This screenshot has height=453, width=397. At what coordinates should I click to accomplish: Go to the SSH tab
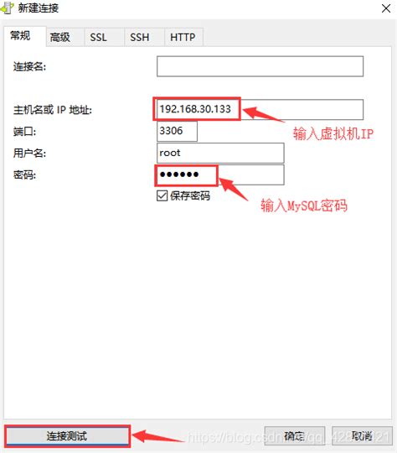140,37
